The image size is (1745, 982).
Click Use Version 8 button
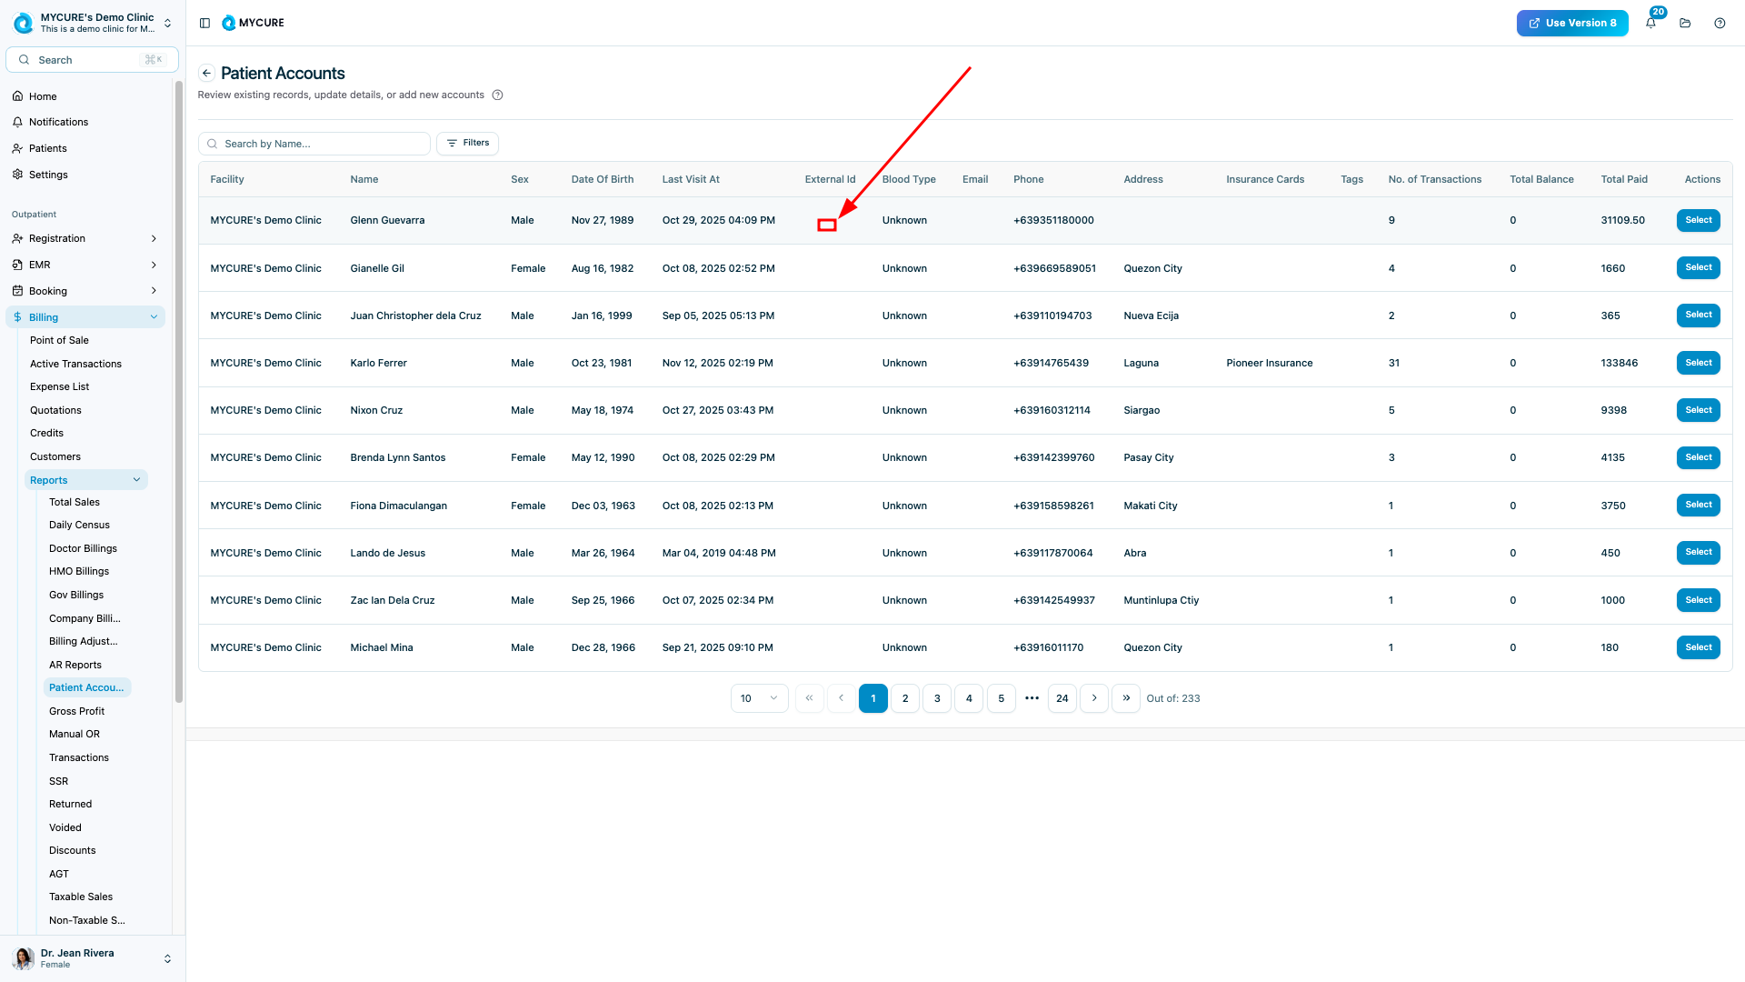pyautogui.click(x=1571, y=23)
